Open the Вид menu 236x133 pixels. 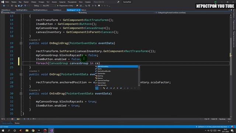click(x=20, y=2)
